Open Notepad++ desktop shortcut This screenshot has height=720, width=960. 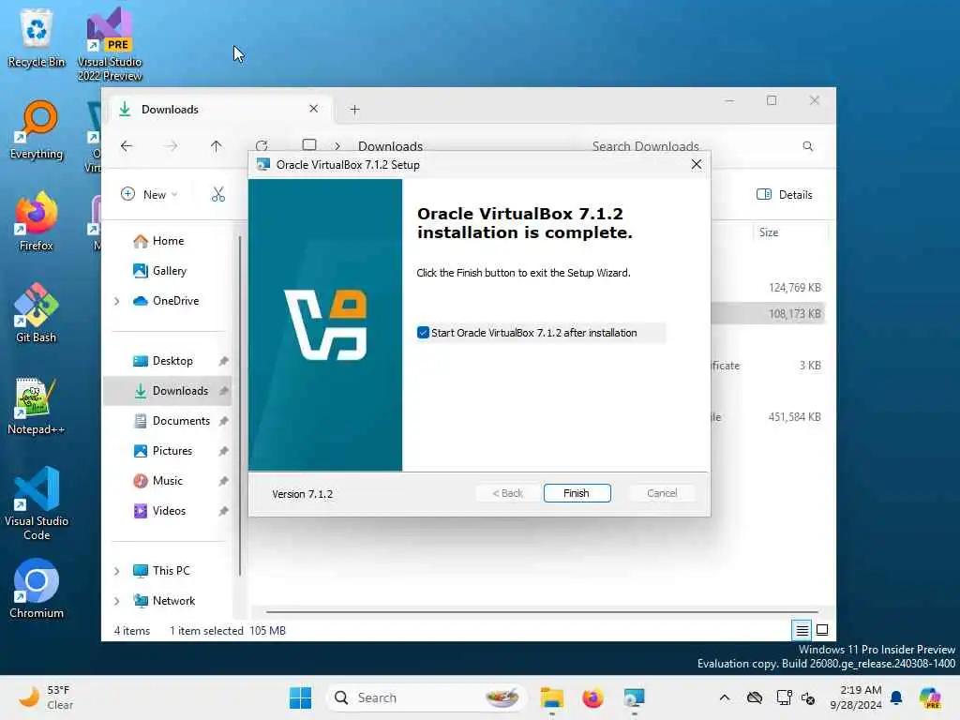click(x=37, y=405)
